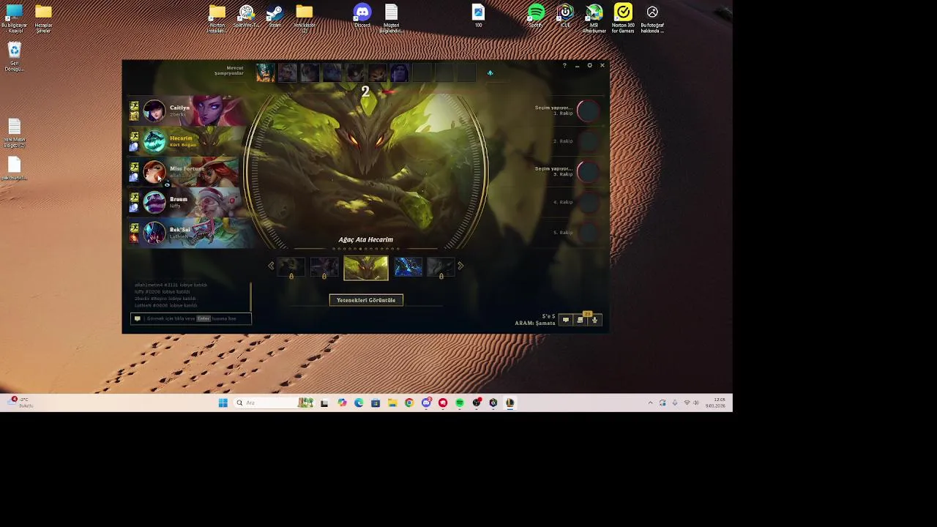
Task: Pick the third available bench champion portrait
Action: [310, 72]
